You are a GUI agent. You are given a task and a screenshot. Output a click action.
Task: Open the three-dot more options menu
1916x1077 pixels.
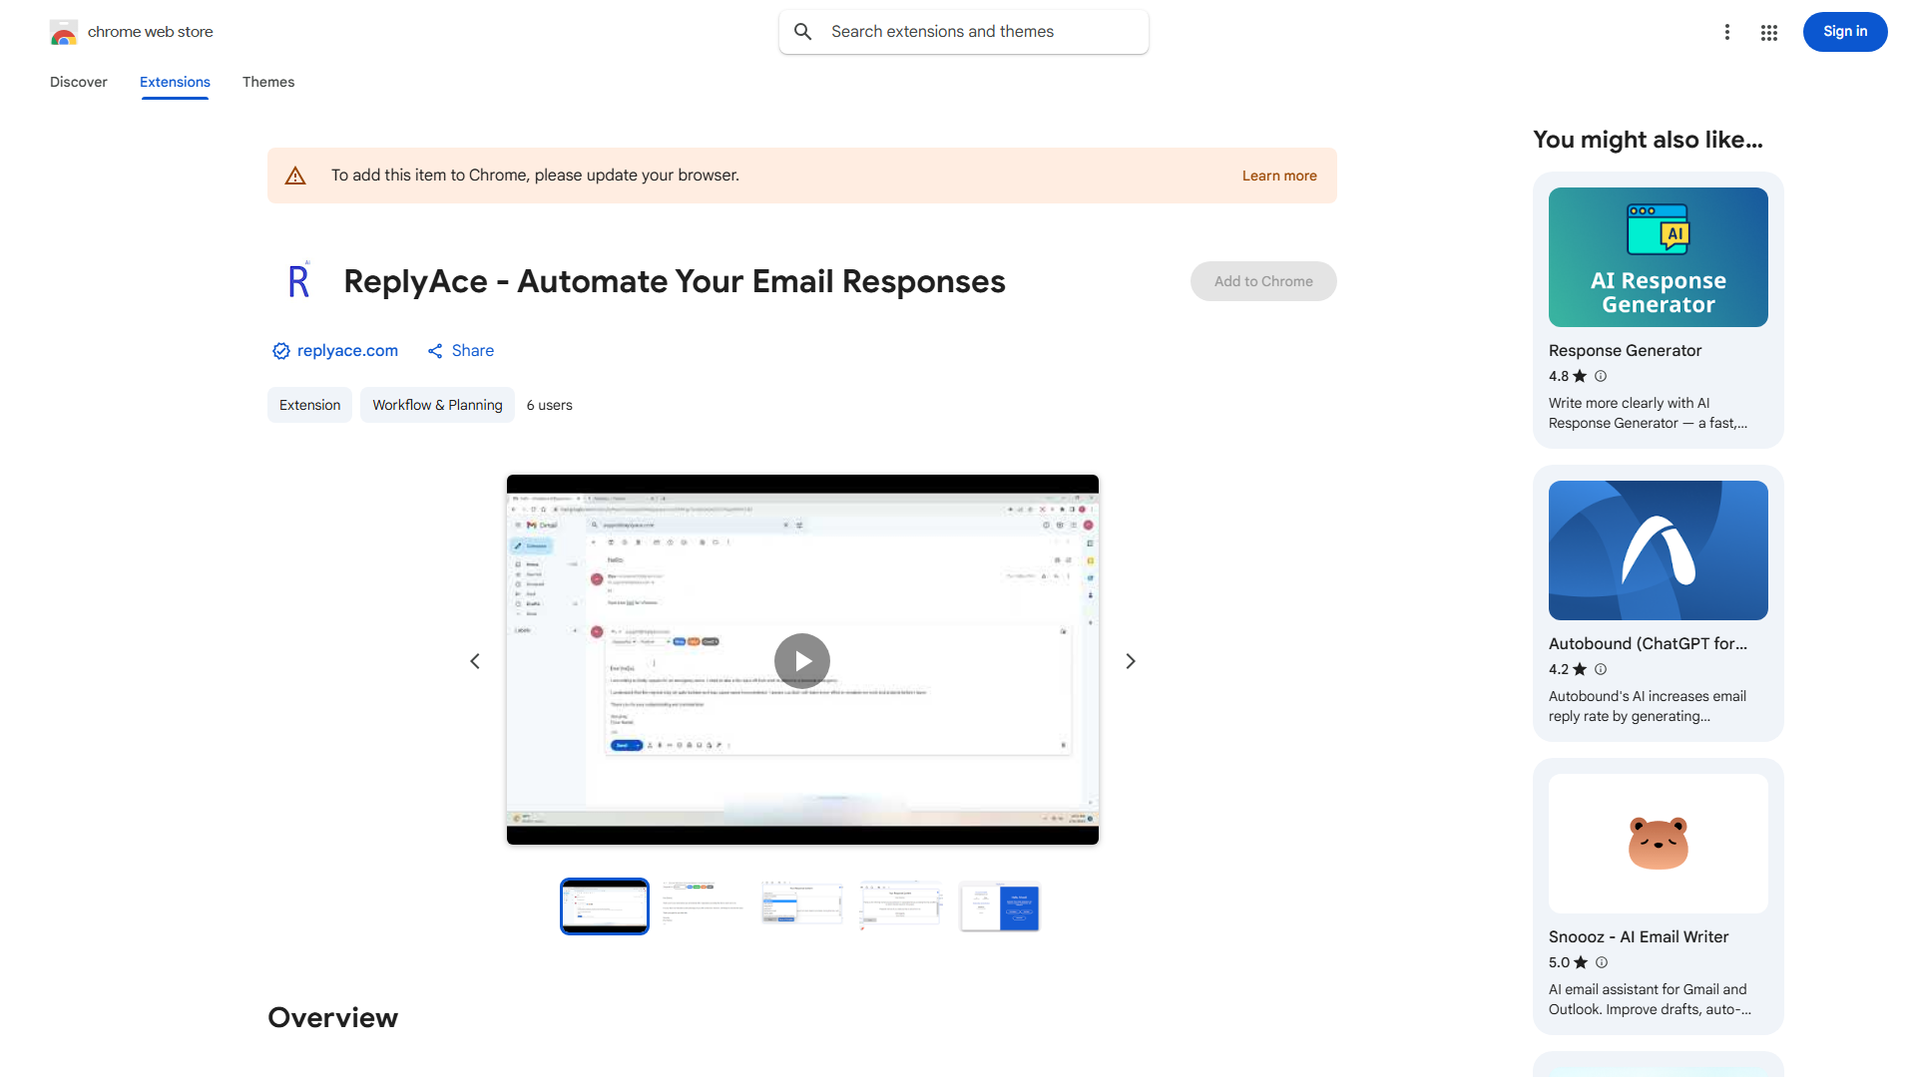point(1727,32)
